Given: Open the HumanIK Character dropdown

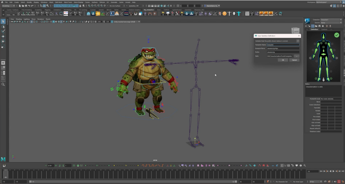Looking at the screenshot, I should click(x=331, y=20).
